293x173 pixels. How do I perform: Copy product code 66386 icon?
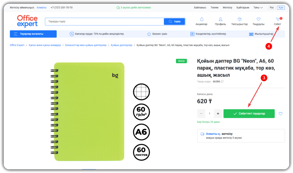tap(222, 81)
